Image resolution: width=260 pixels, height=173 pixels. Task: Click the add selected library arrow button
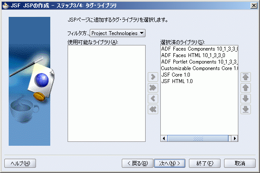[x=153, y=77]
